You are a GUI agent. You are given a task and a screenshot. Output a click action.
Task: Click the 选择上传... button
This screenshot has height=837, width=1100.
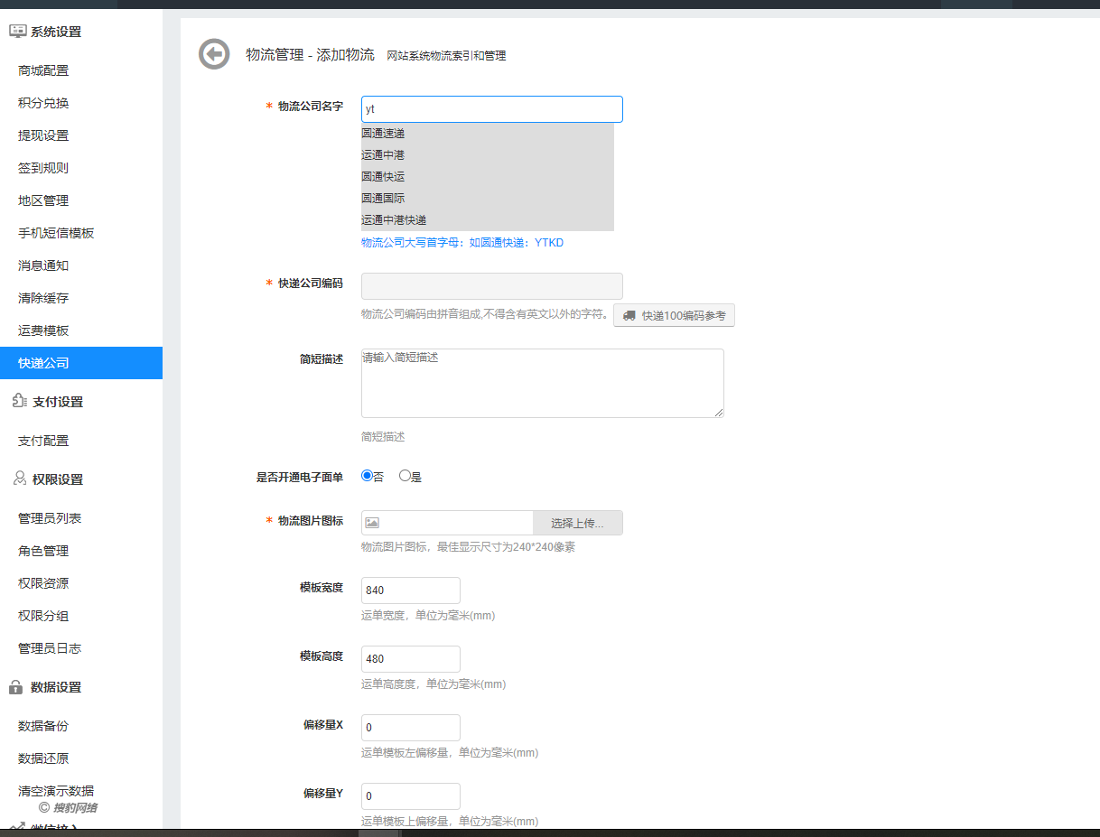[577, 523]
